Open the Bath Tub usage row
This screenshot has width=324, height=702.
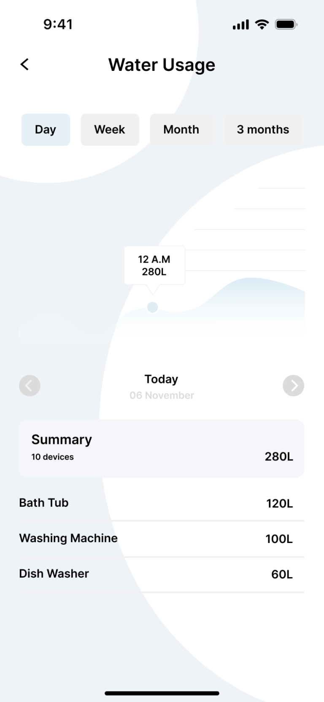(x=162, y=503)
